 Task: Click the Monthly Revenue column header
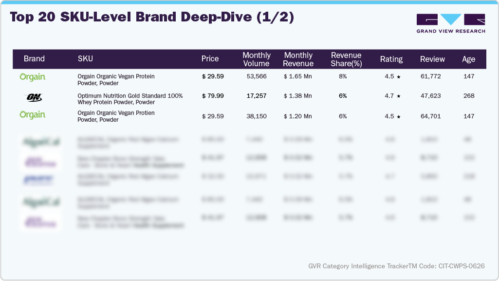[x=298, y=59]
